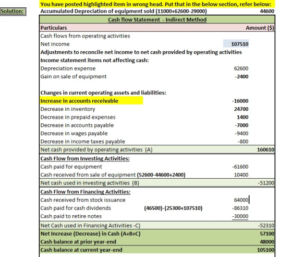Select the Cash flow Statement - Indirect Method title
Screen dimensions: 292x257
click(157, 19)
